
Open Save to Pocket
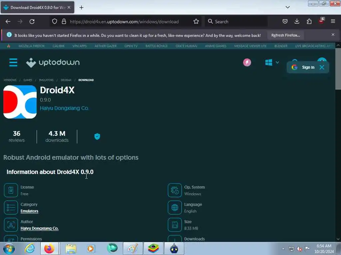[285, 21]
